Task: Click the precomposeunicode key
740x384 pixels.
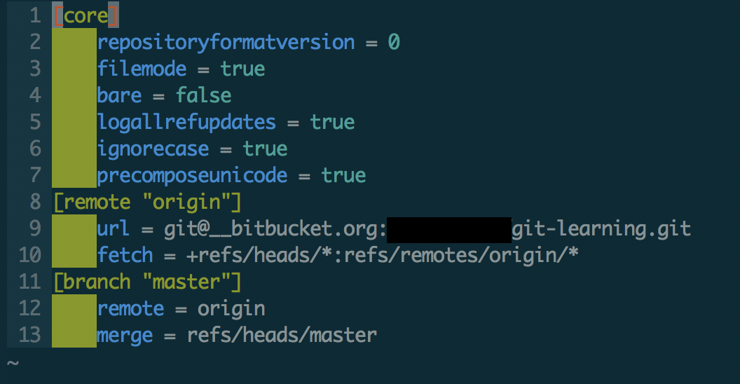Action: [192, 175]
